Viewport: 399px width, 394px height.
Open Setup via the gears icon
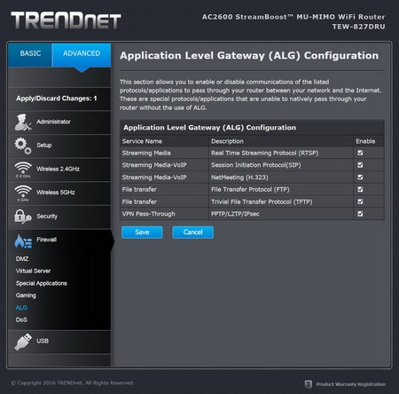[x=23, y=146]
